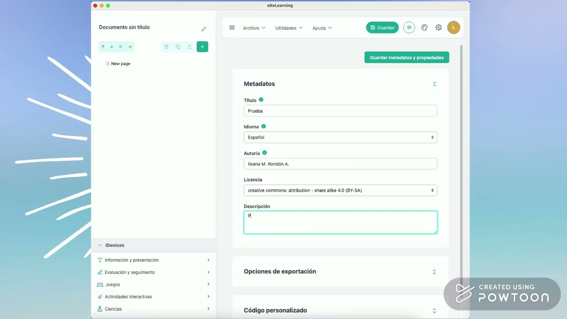Open the Licencia dropdown
This screenshot has height=319, width=567.
(340, 191)
